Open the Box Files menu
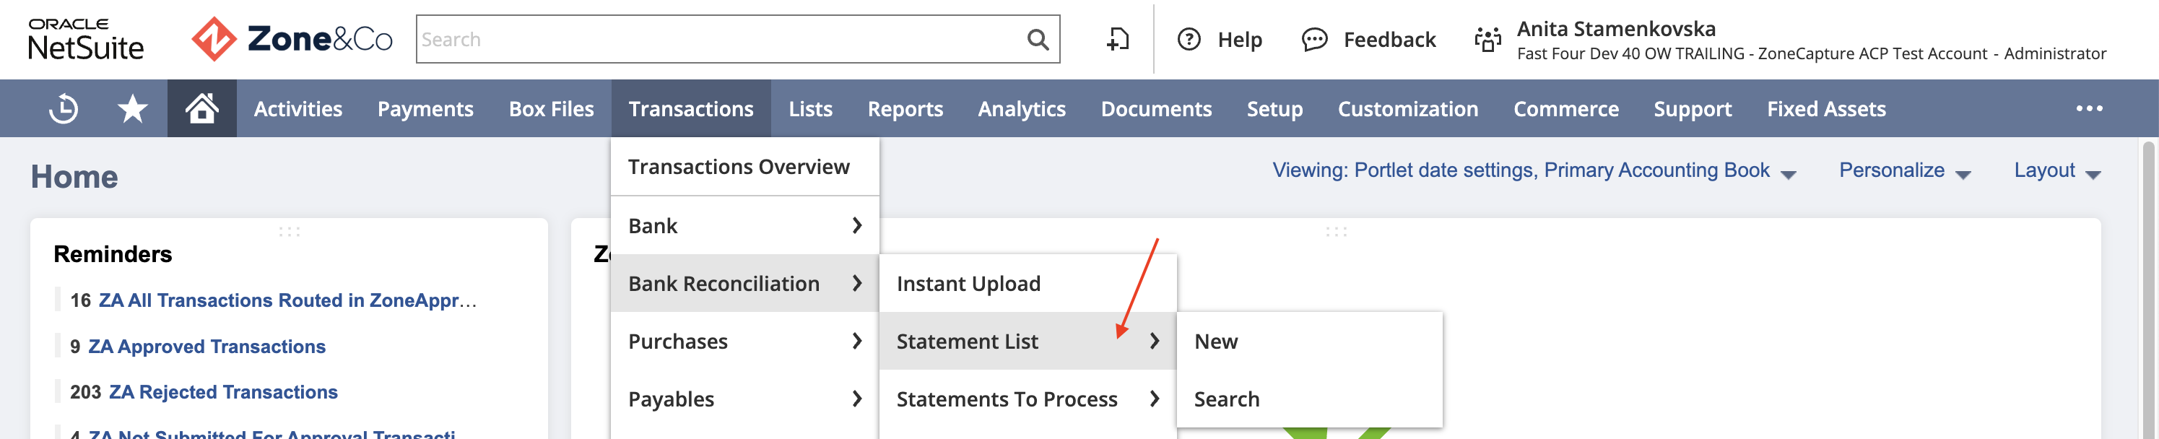Screen dimensions: 2159x439 pos(551,109)
